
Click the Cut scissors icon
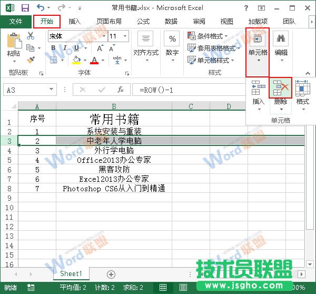coord(31,36)
